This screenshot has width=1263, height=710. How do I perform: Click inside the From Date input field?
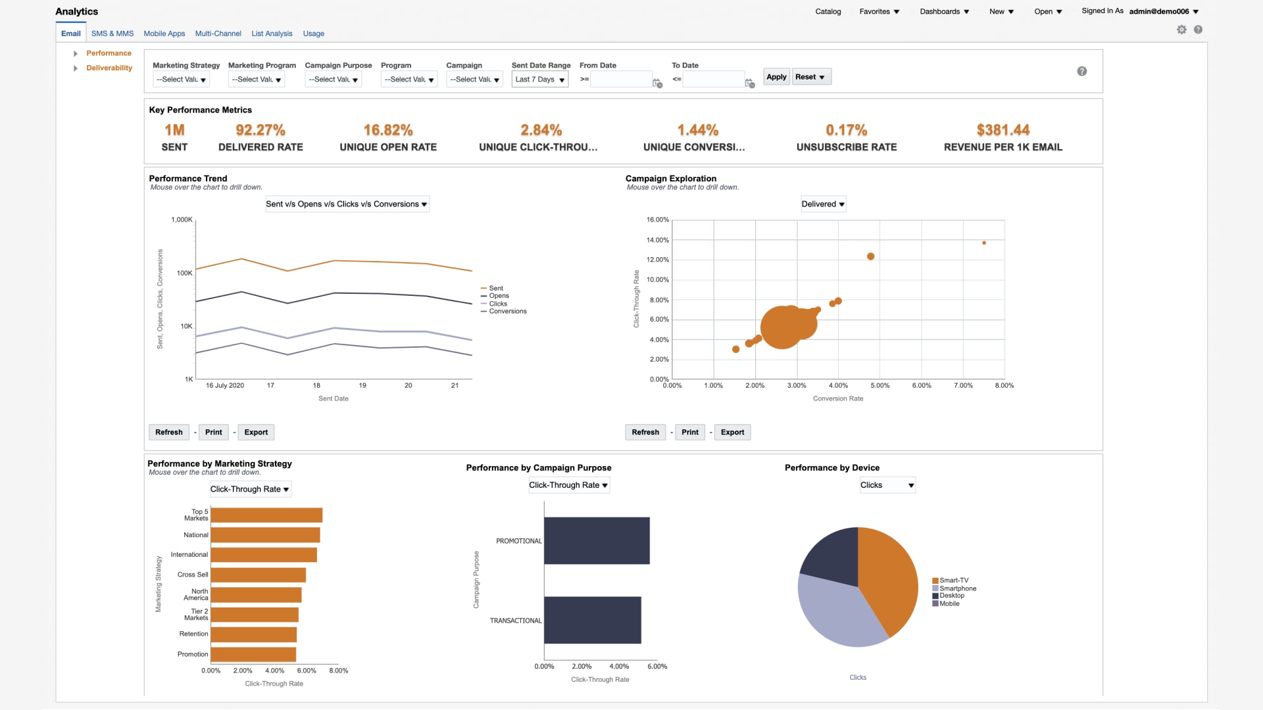pos(622,80)
